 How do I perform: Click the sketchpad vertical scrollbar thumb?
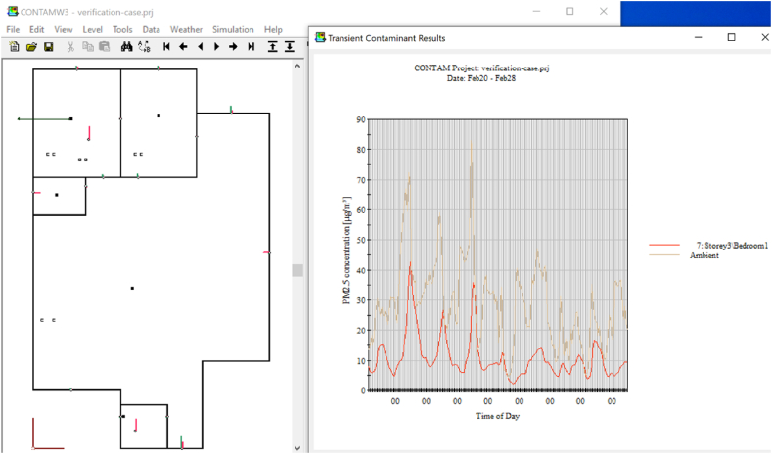(x=297, y=270)
